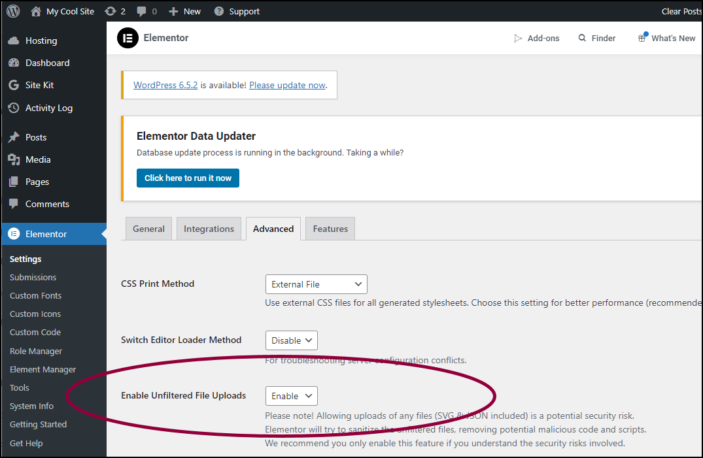Click 'Click here to run it now' button

tap(188, 178)
